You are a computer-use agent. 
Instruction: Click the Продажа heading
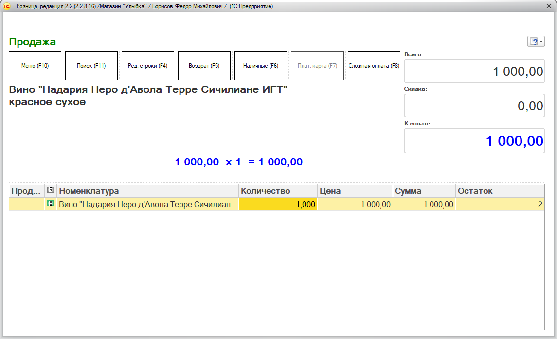point(32,42)
